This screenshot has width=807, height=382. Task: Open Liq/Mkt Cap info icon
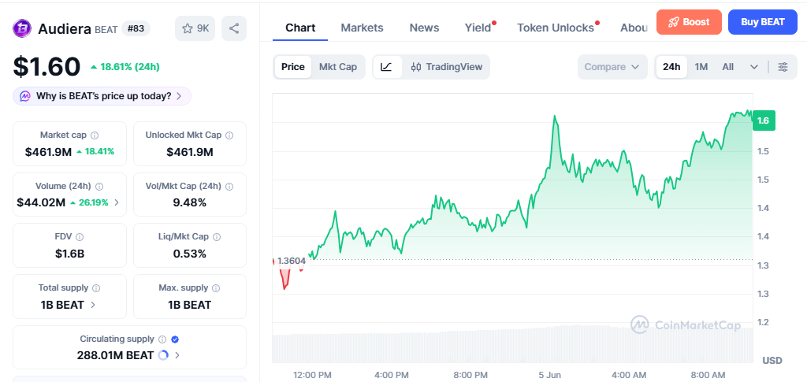point(217,237)
